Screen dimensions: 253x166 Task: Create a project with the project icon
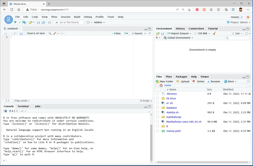coord(24,22)
